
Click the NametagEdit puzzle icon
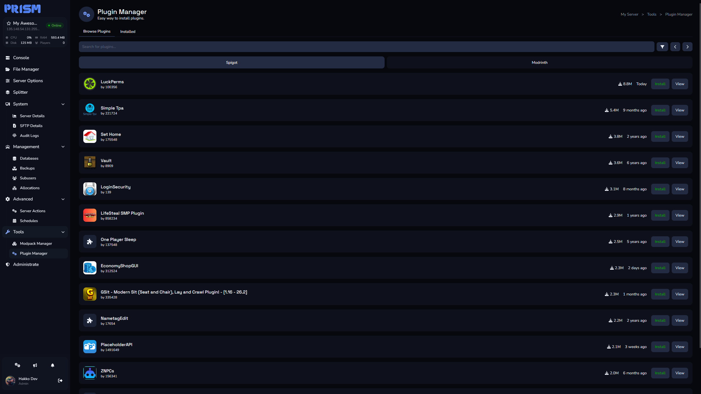(90, 320)
